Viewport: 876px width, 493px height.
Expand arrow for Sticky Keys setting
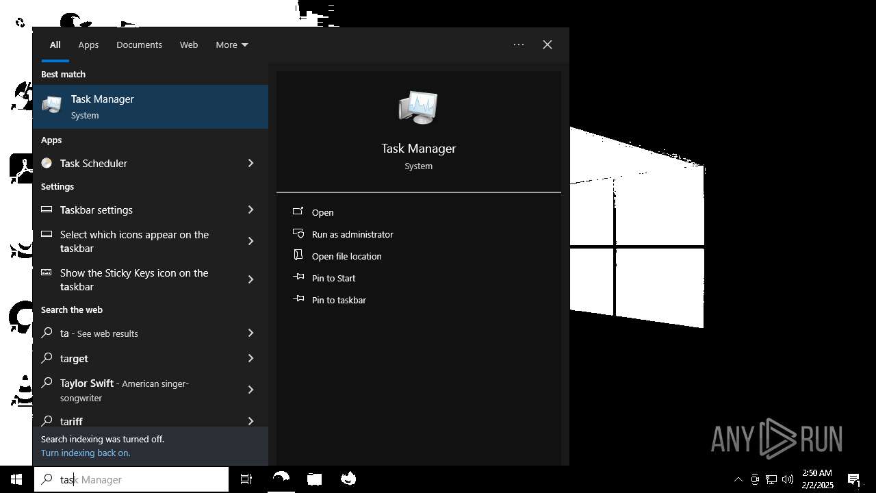[250, 279]
